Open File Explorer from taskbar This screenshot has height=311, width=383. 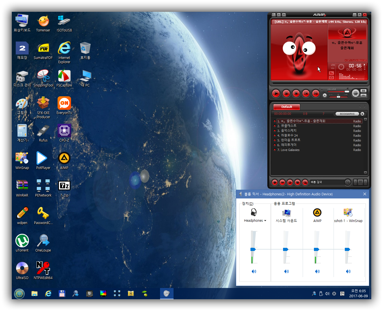point(35,294)
